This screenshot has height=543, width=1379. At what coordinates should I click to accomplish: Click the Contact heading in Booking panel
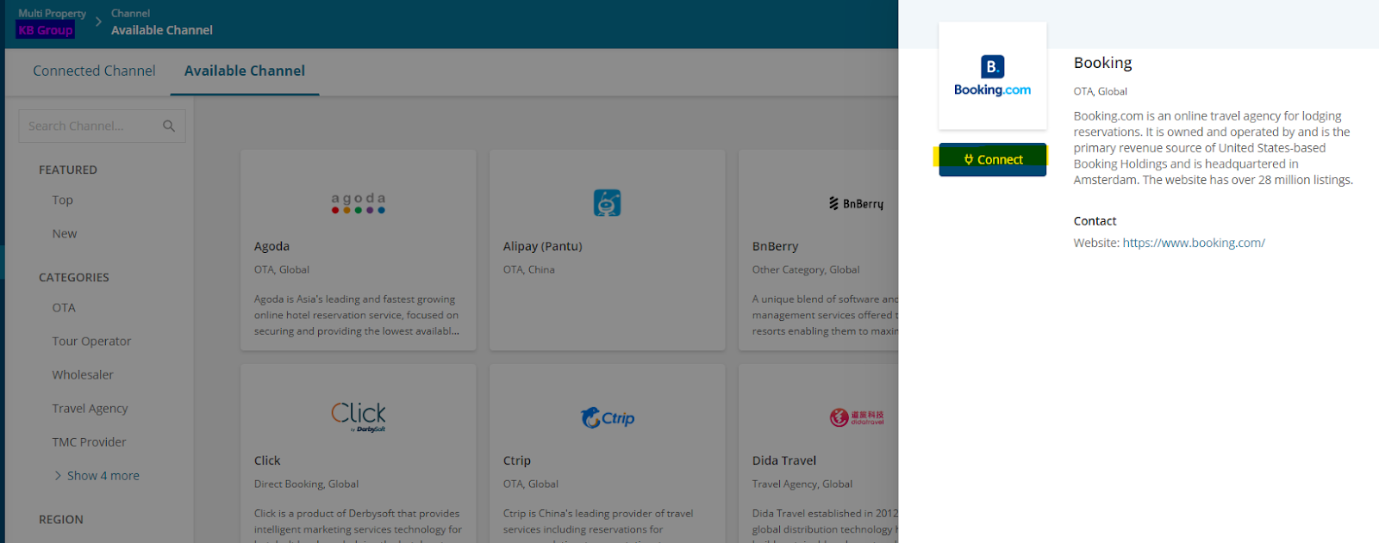(1095, 221)
